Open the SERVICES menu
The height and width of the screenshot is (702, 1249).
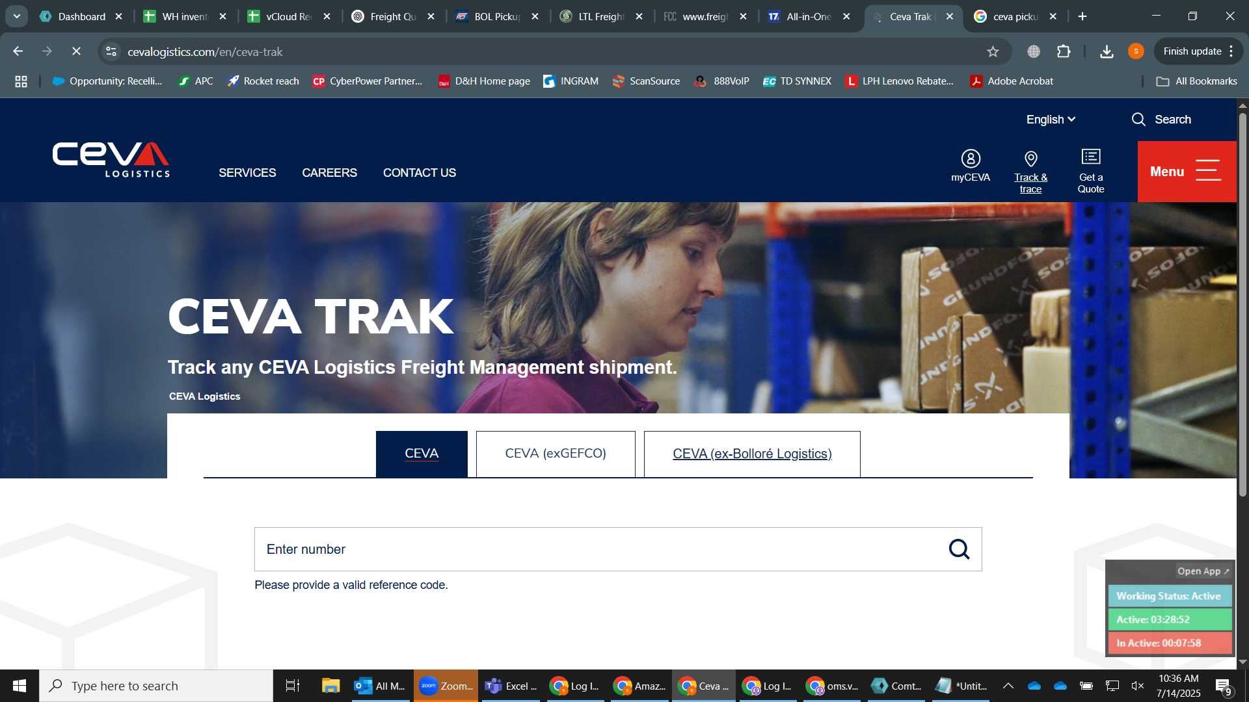pos(247,173)
